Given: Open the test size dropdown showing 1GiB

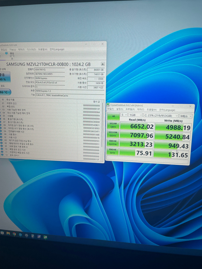Looking at the screenshot, I should click(x=135, y=115).
